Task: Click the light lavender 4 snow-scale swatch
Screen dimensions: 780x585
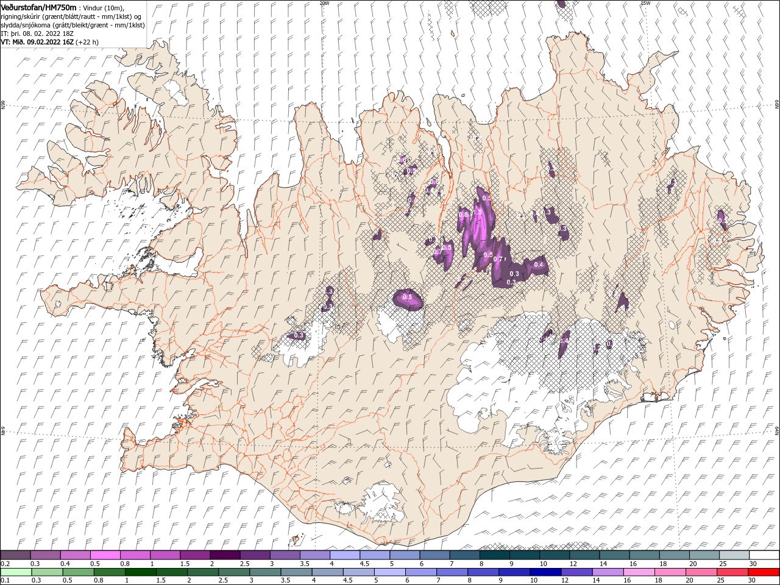Action: 344,555
